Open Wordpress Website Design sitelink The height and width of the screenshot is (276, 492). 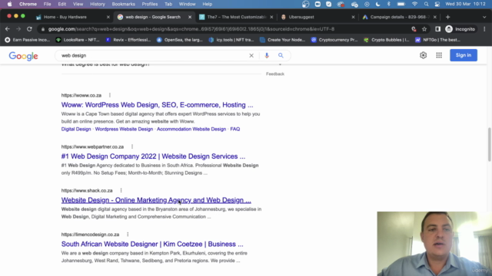(124, 129)
